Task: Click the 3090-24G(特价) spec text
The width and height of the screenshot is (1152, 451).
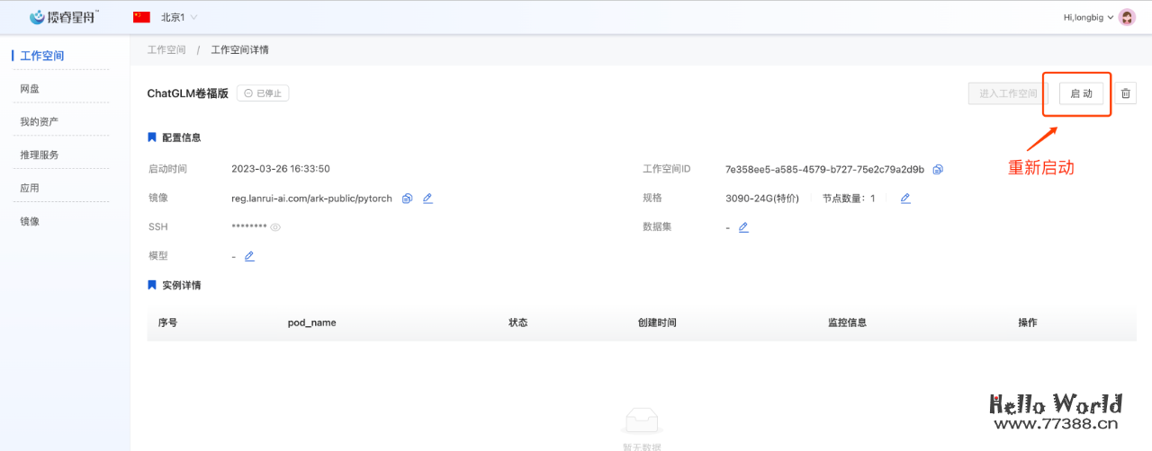Action: 761,199
